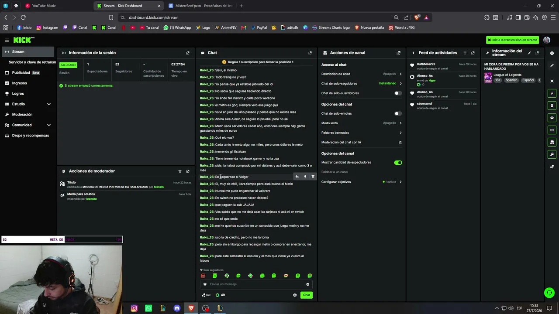Click stromanof in the activity feed

click(424, 104)
